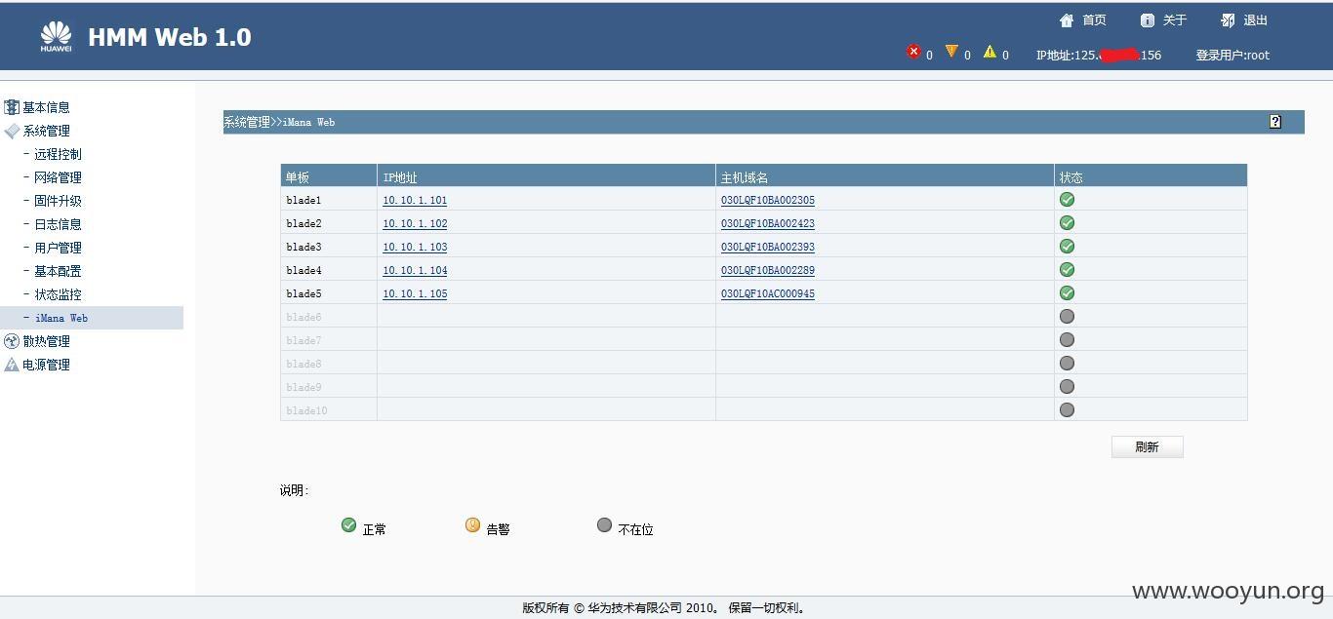This screenshot has width=1333, height=619.
Task: Click the IP地址 column header
Action: 400,177
